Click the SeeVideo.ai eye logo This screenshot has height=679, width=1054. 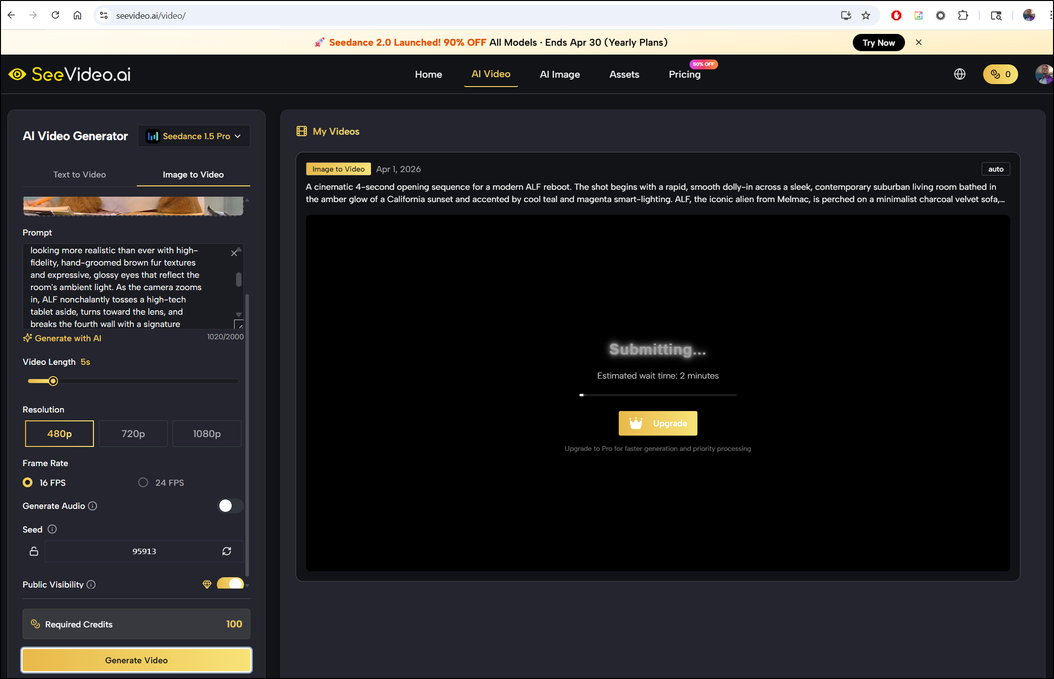[x=17, y=74]
